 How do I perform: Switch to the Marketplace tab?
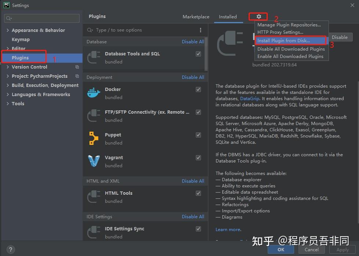(x=196, y=17)
